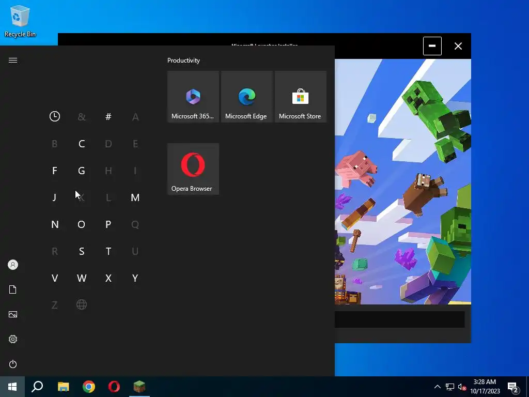The image size is (529, 397).
Task: Jump to letter M in app list
Action: (135, 197)
